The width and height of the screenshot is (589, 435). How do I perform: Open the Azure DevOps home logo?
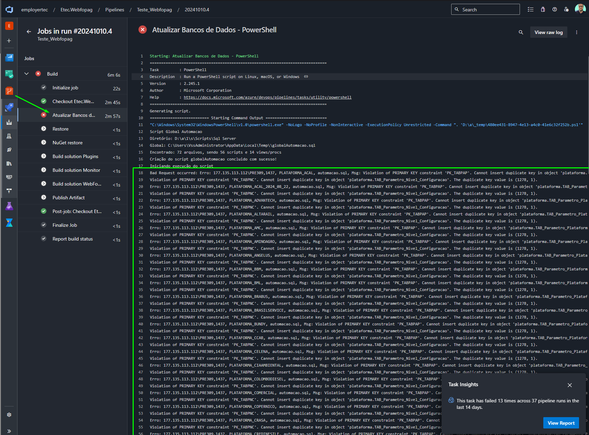[x=9, y=10]
